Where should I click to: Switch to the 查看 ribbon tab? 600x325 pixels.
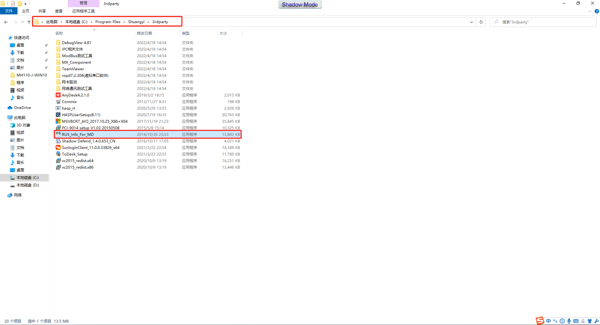(x=59, y=11)
